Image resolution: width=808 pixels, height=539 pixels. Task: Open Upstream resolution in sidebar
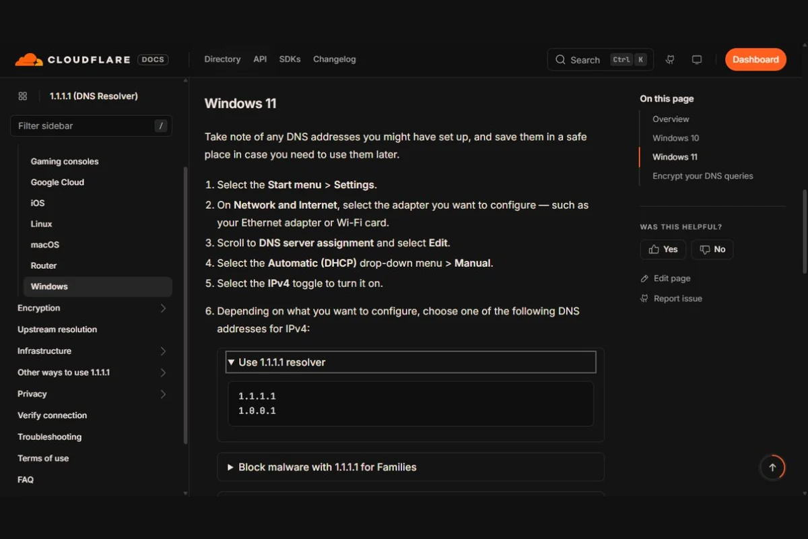click(x=57, y=329)
